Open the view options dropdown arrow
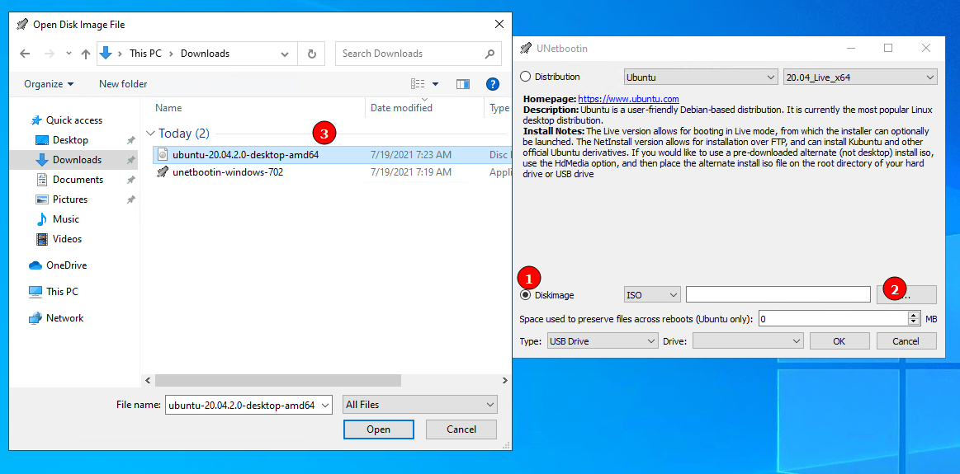The height and width of the screenshot is (474, 960). [435, 84]
